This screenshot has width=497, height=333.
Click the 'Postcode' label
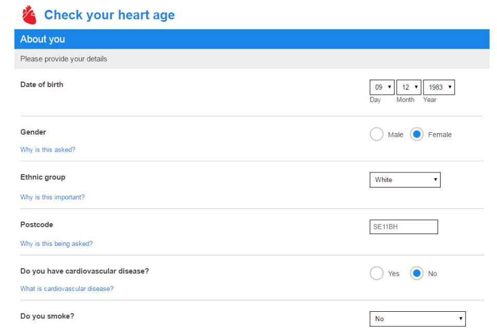click(37, 225)
